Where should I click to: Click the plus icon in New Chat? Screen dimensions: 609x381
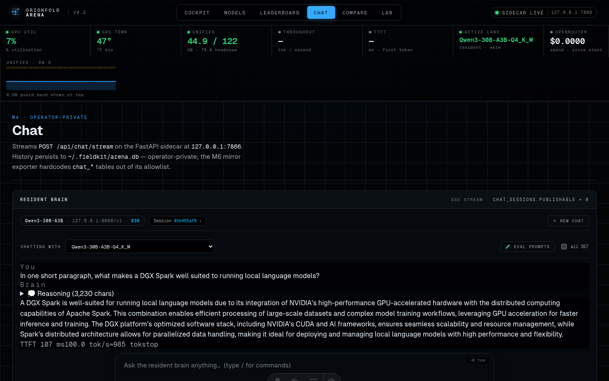(x=554, y=221)
